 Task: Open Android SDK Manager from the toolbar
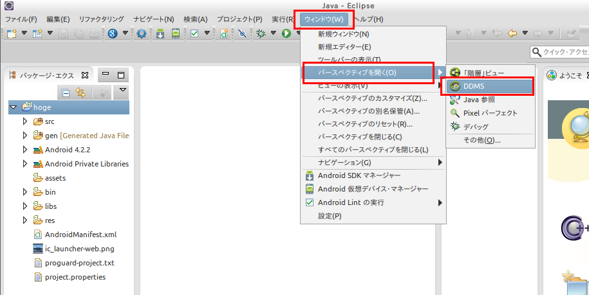click(160, 33)
